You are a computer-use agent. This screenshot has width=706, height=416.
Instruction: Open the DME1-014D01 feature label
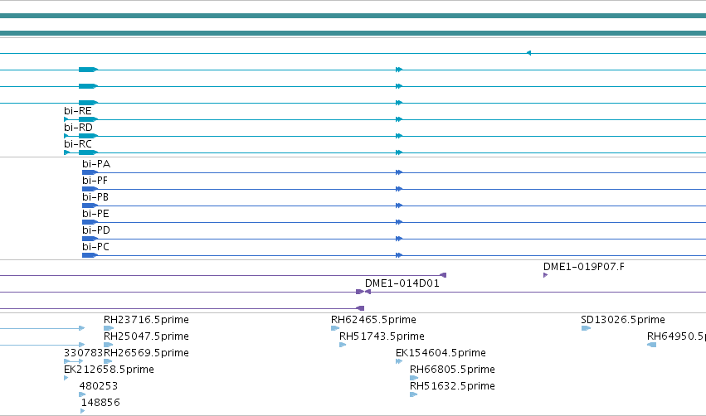(402, 283)
